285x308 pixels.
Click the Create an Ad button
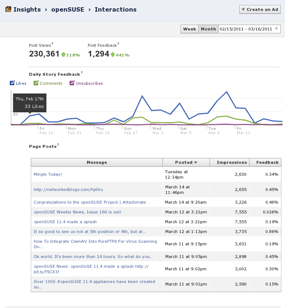pos(260,9)
